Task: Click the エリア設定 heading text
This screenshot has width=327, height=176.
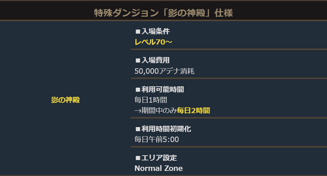Action: [x=159, y=158]
